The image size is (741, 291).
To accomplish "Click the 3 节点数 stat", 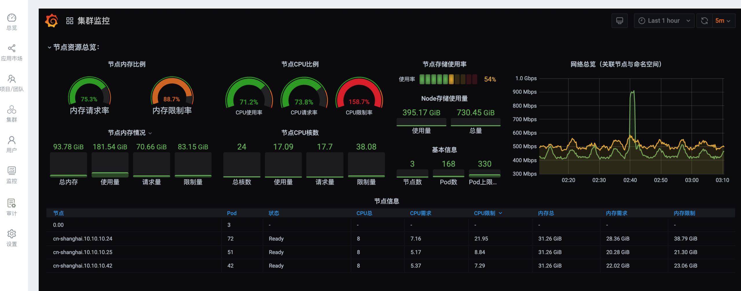I will [x=412, y=173].
